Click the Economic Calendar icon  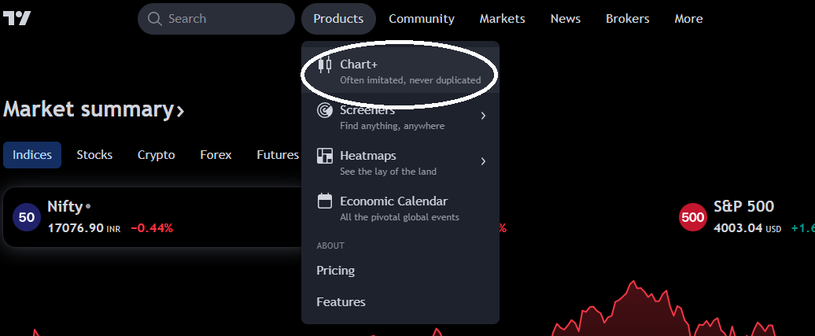pos(324,201)
